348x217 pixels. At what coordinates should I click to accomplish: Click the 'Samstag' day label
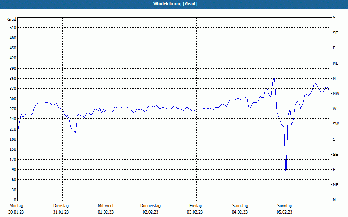tap(240, 206)
